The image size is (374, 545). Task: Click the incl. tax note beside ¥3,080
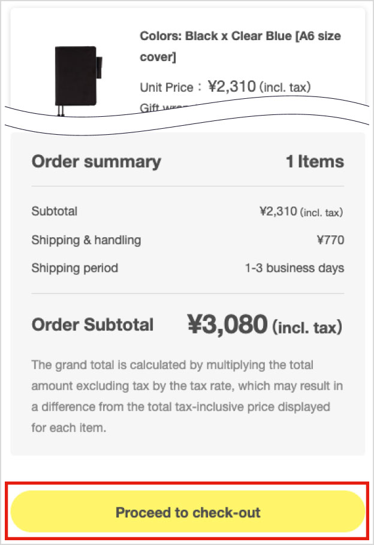click(307, 327)
